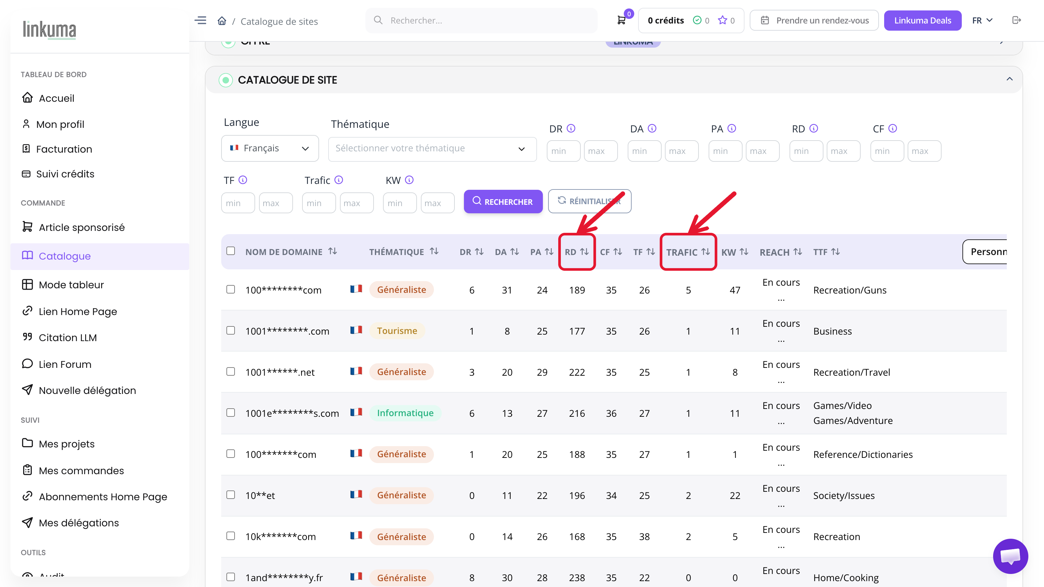Open Mode tableur in sidebar

tap(71, 285)
